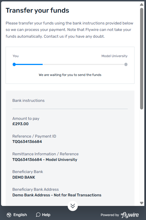This screenshot has height=220, width=146.
Task: Open the Help link
Action: tap(46, 215)
